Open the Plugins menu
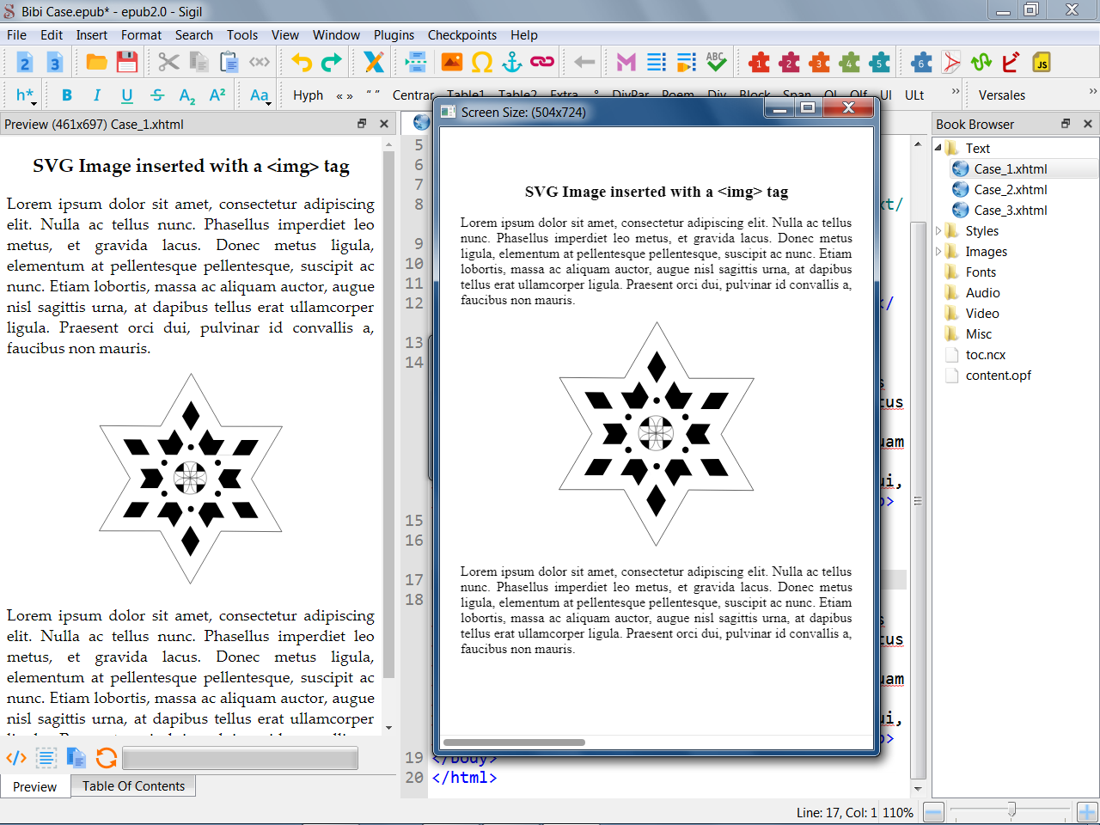The image size is (1100, 825). (x=394, y=35)
